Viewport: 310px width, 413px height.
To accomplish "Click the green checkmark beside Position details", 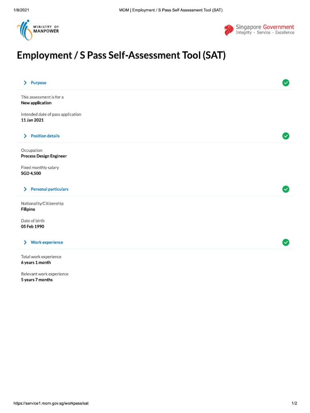I will (x=286, y=136).
